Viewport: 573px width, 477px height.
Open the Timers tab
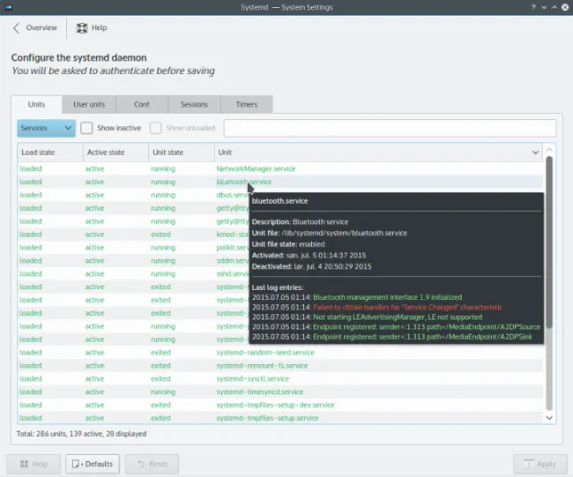(x=246, y=105)
